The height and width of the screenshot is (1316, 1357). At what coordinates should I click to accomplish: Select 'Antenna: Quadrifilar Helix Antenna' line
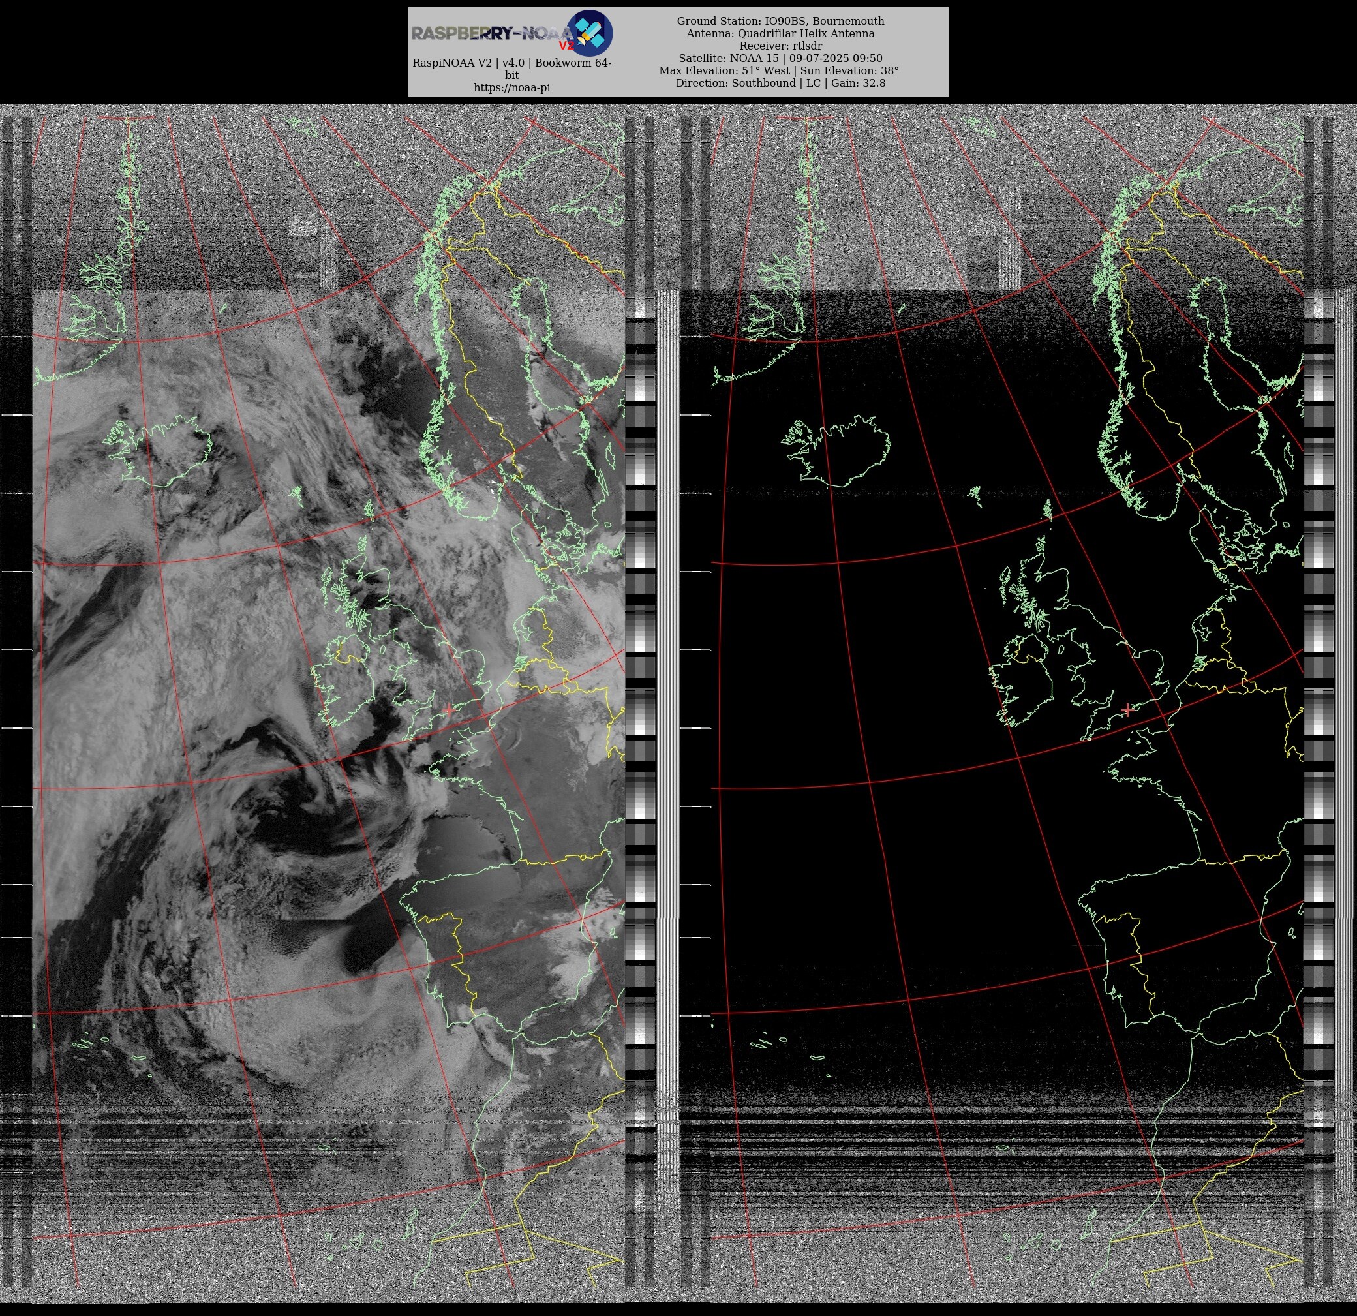(780, 34)
